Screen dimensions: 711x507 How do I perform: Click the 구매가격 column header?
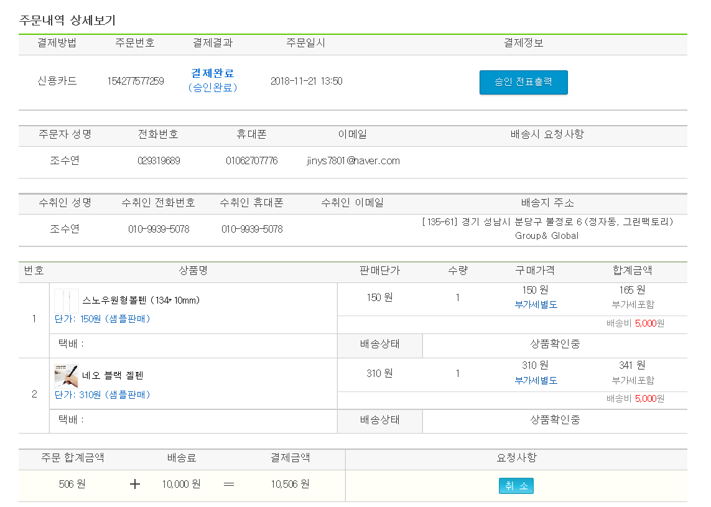click(535, 271)
